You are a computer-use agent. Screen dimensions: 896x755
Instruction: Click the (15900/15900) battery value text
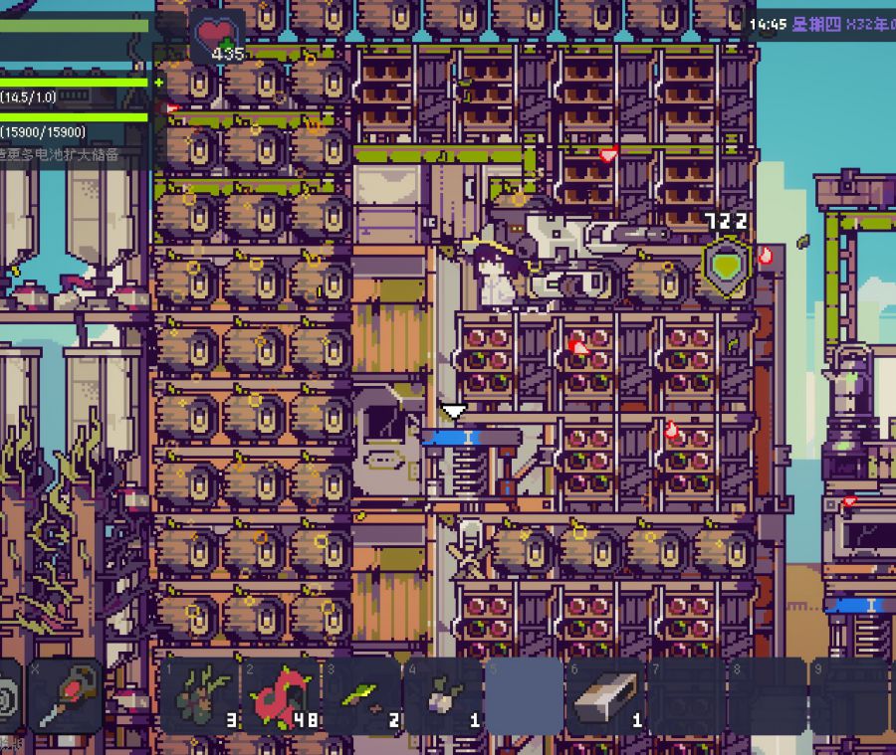[x=43, y=132]
